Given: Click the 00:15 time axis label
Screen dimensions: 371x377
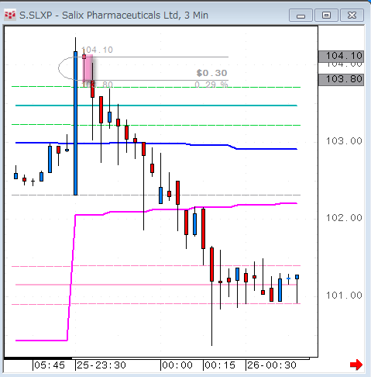Looking at the screenshot, I should [220, 365].
